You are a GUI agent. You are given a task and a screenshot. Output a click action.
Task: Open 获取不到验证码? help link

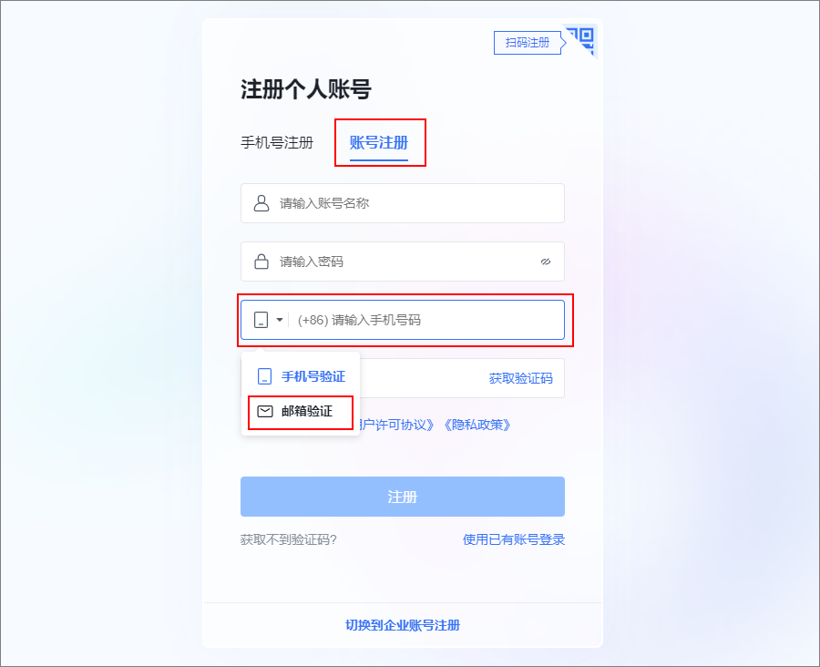point(288,539)
